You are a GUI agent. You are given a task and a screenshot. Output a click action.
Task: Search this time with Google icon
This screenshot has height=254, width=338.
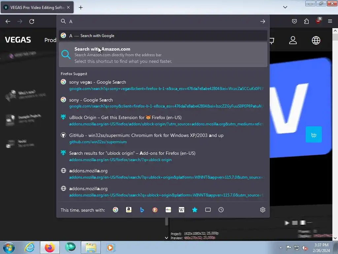click(116, 210)
